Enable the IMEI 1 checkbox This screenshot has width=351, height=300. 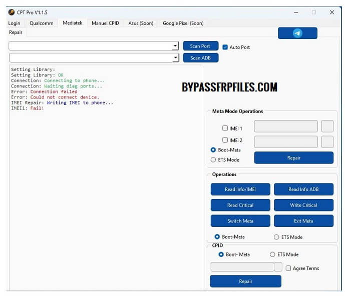(225, 128)
